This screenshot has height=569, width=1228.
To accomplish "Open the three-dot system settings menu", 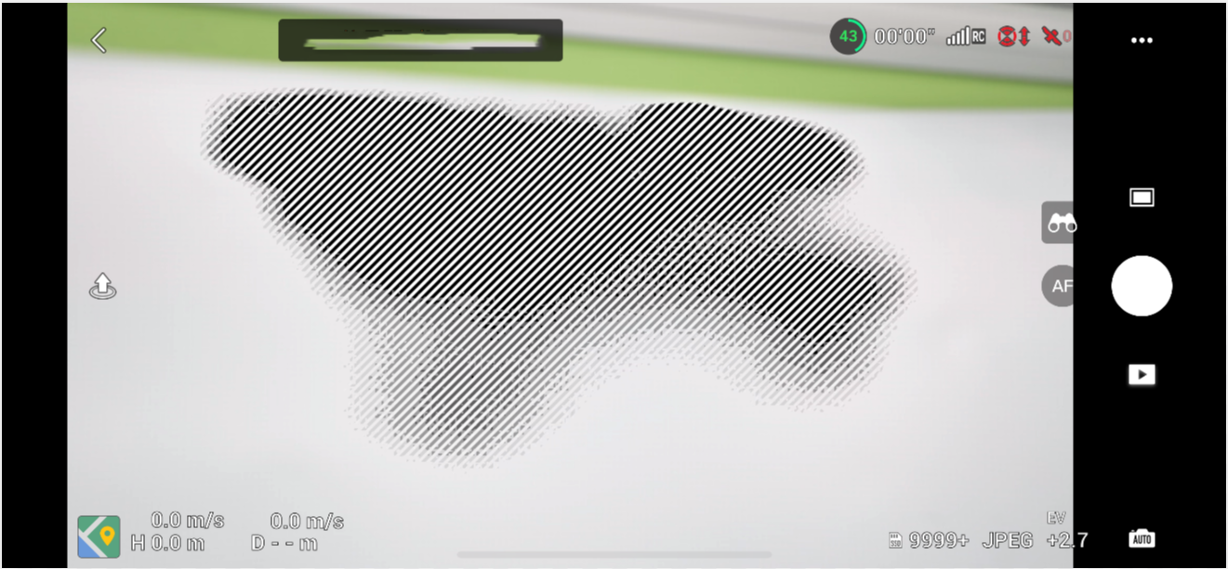I will 1142,39.
